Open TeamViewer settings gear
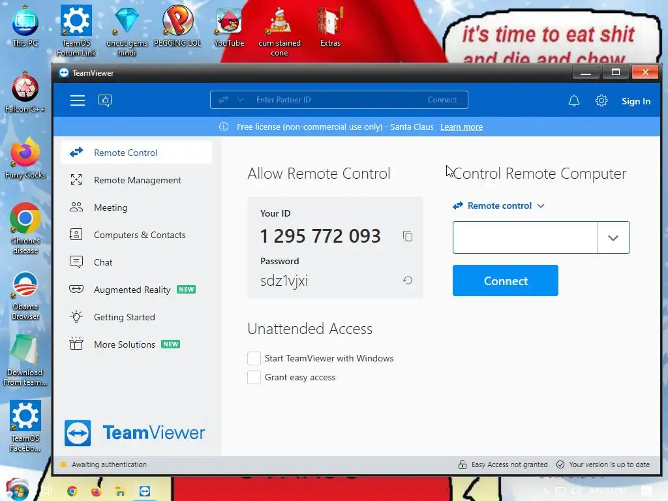668x501 pixels. coord(601,101)
